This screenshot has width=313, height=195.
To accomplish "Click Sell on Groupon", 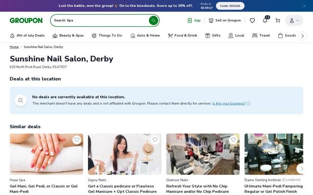I will (224, 20).
